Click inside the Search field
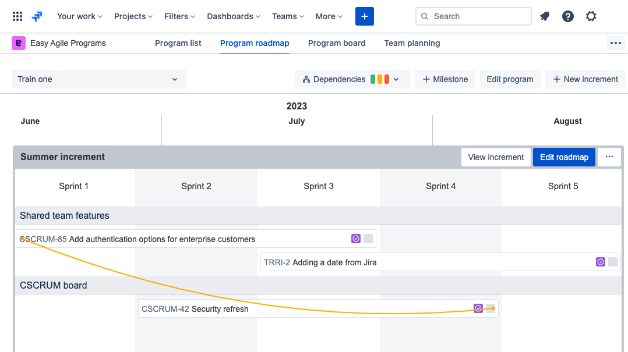This screenshot has height=352, width=628. coord(473,16)
